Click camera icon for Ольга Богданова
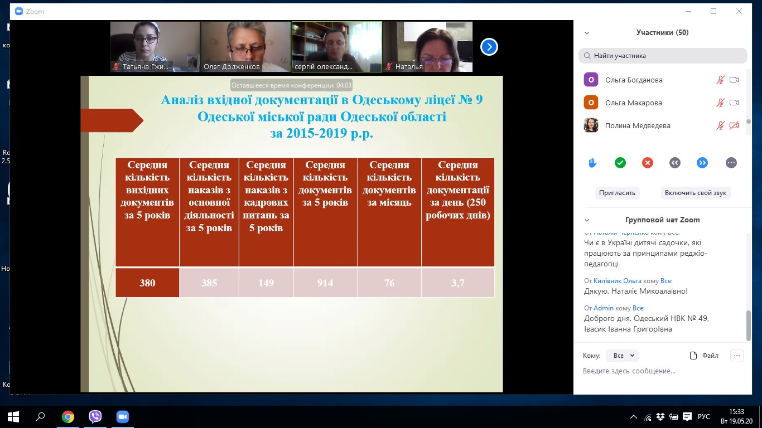The height and width of the screenshot is (428, 762). (734, 80)
